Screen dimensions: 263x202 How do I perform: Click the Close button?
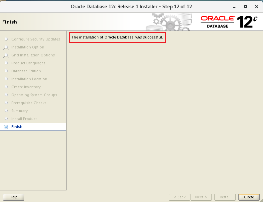coord(249,197)
